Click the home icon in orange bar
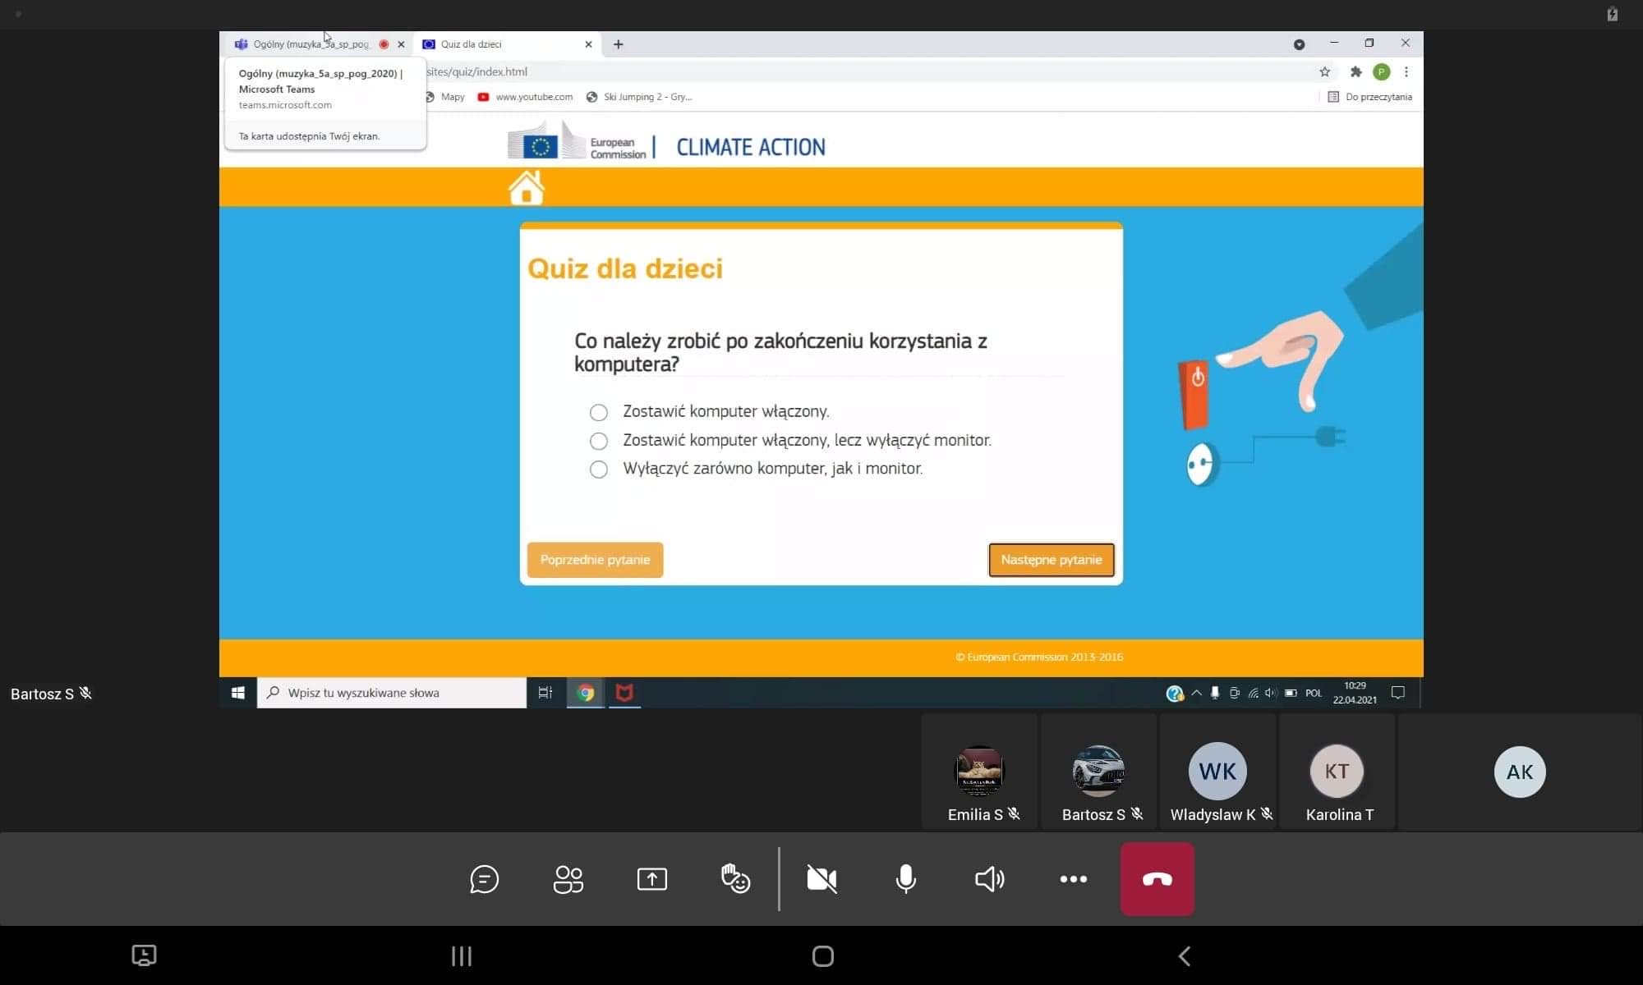The height and width of the screenshot is (985, 1643). tap(526, 188)
